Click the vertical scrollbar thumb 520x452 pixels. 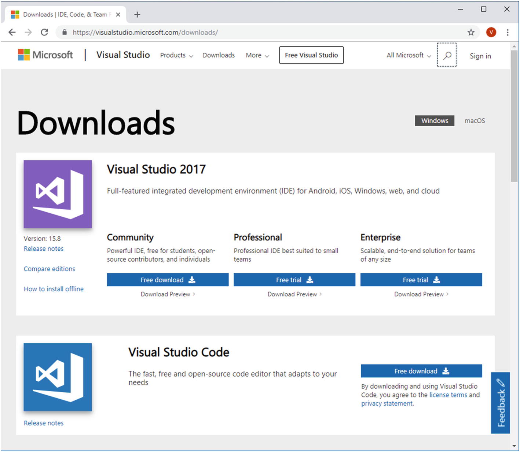[514, 116]
